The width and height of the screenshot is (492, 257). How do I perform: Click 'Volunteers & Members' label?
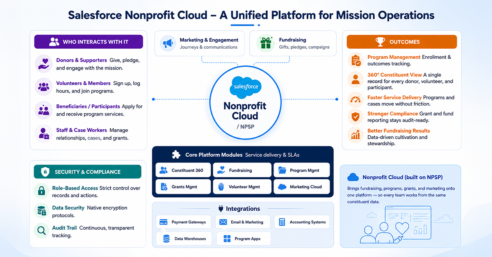[83, 83]
